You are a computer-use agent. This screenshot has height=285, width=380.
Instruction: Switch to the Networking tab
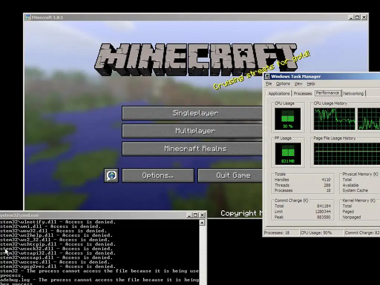[353, 94]
